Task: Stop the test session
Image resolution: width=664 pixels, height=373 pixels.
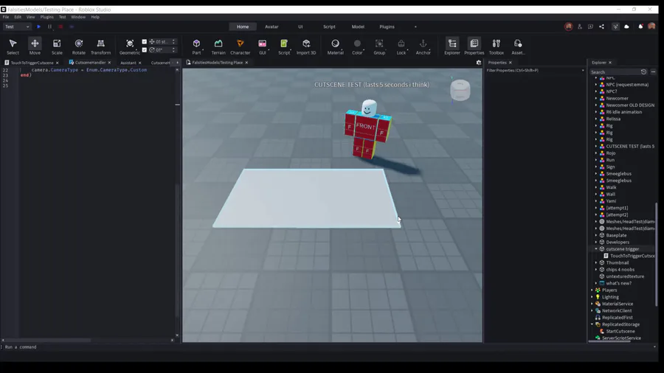Action: click(60, 27)
